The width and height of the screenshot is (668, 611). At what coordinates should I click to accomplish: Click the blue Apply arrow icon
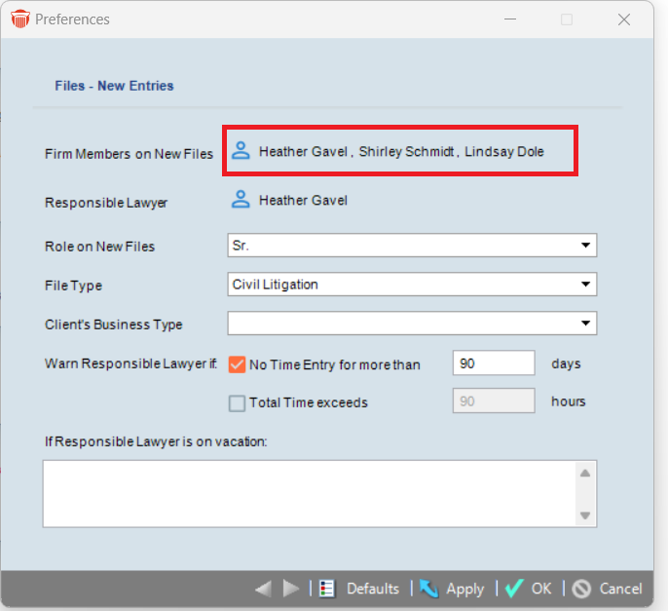point(429,589)
